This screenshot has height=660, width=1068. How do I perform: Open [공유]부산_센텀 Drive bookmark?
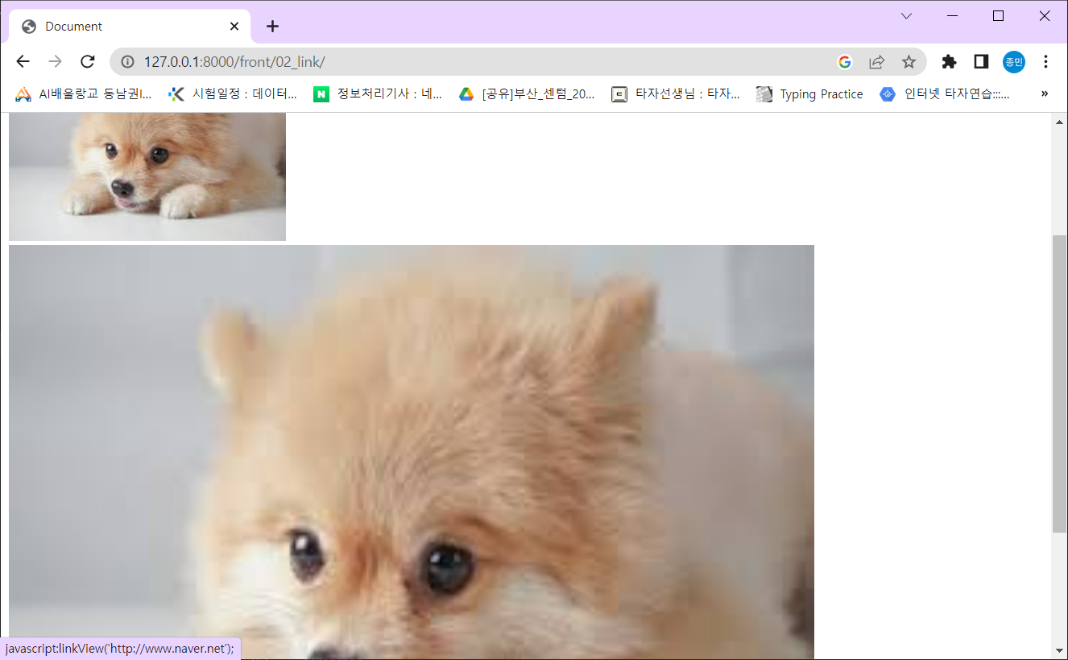tap(527, 94)
